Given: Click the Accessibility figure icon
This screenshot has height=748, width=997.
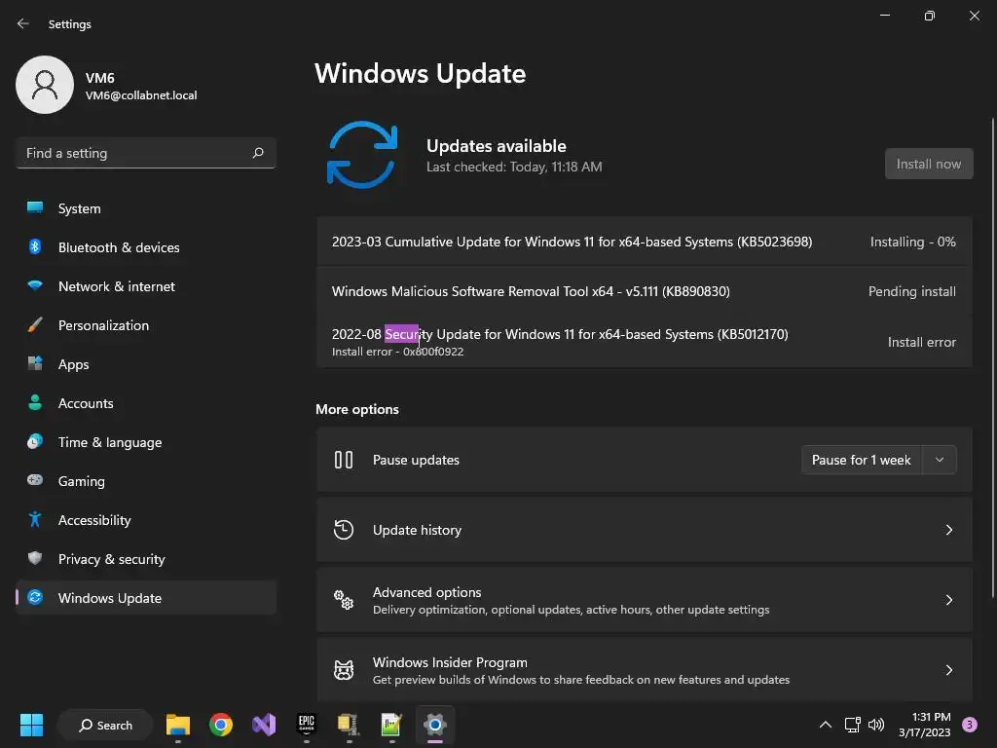Looking at the screenshot, I should 35,520.
